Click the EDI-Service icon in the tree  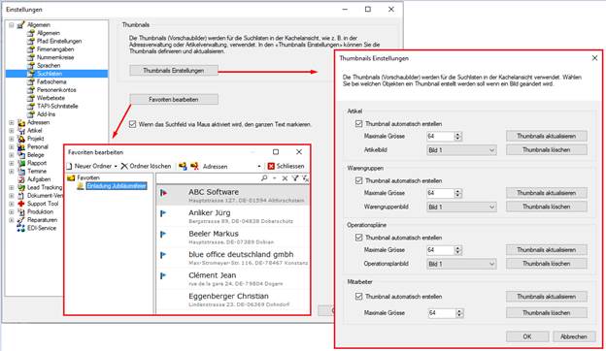(x=20, y=228)
